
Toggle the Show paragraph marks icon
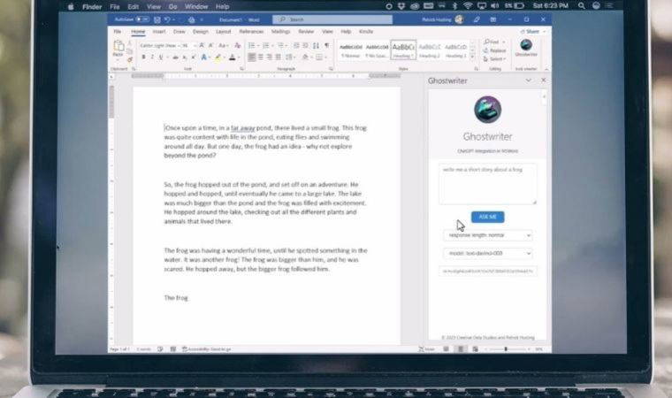327,45
